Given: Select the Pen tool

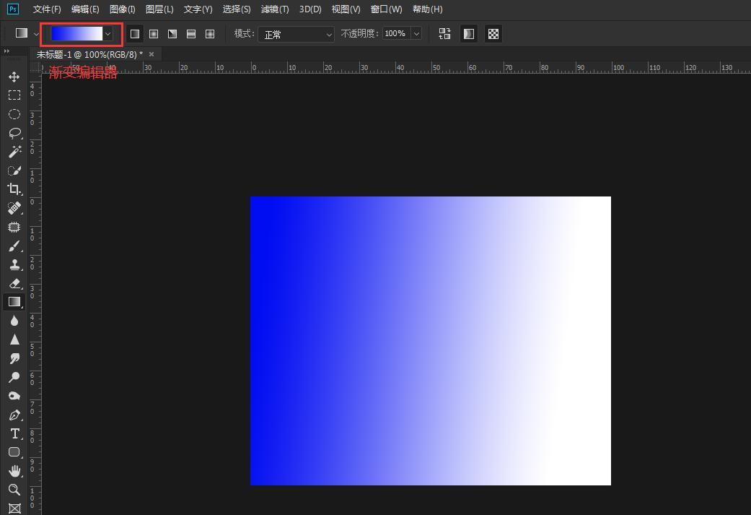Looking at the screenshot, I should tap(14, 415).
